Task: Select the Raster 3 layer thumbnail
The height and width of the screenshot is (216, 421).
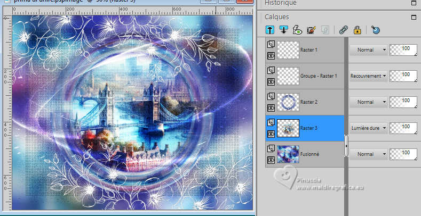Action: coord(288,128)
